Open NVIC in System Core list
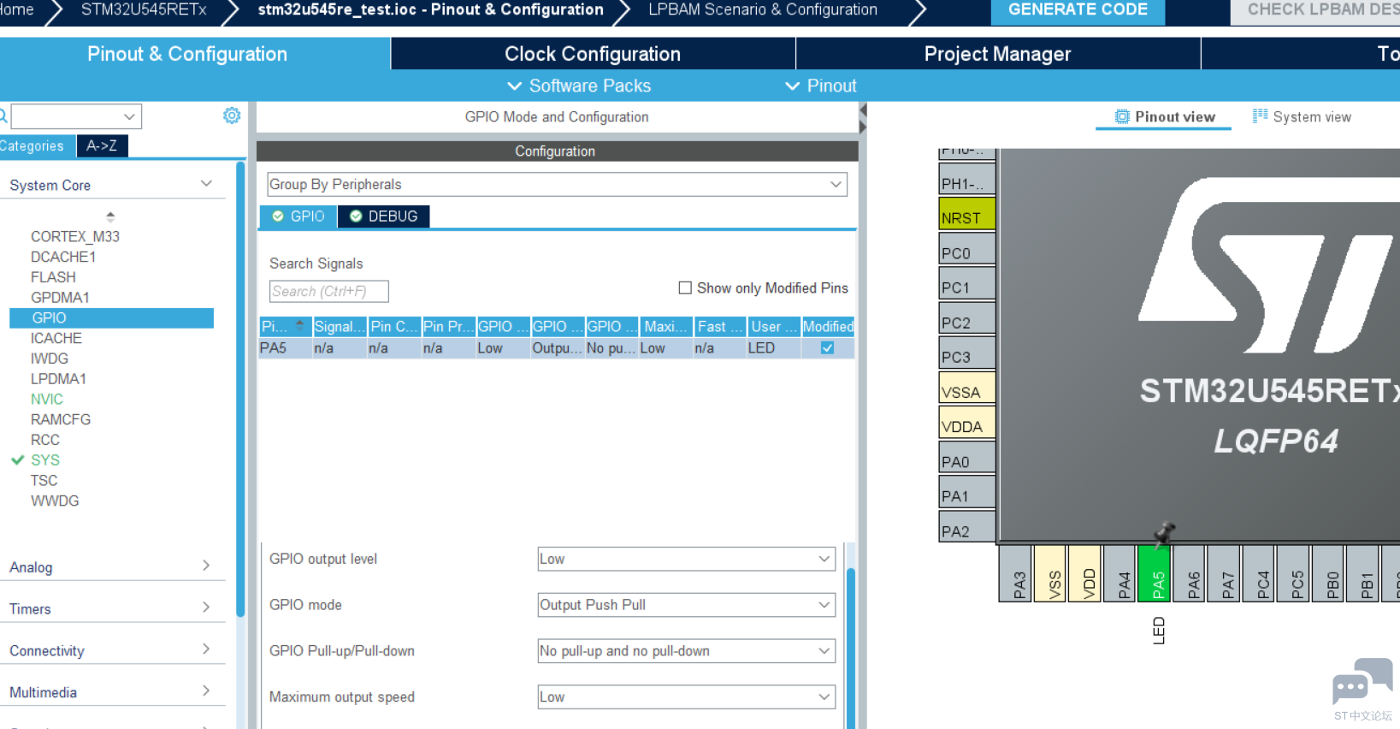Viewport: 1400px width, 729px height. (x=47, y=400)
